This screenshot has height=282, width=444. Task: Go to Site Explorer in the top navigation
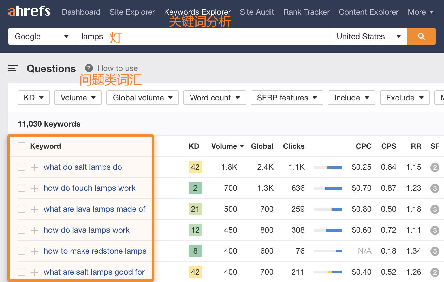(x=132, y=12)
